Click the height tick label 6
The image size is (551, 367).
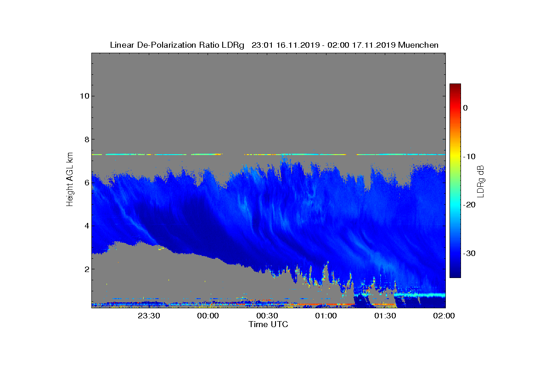pyautogui.click(x=86, y=183)
